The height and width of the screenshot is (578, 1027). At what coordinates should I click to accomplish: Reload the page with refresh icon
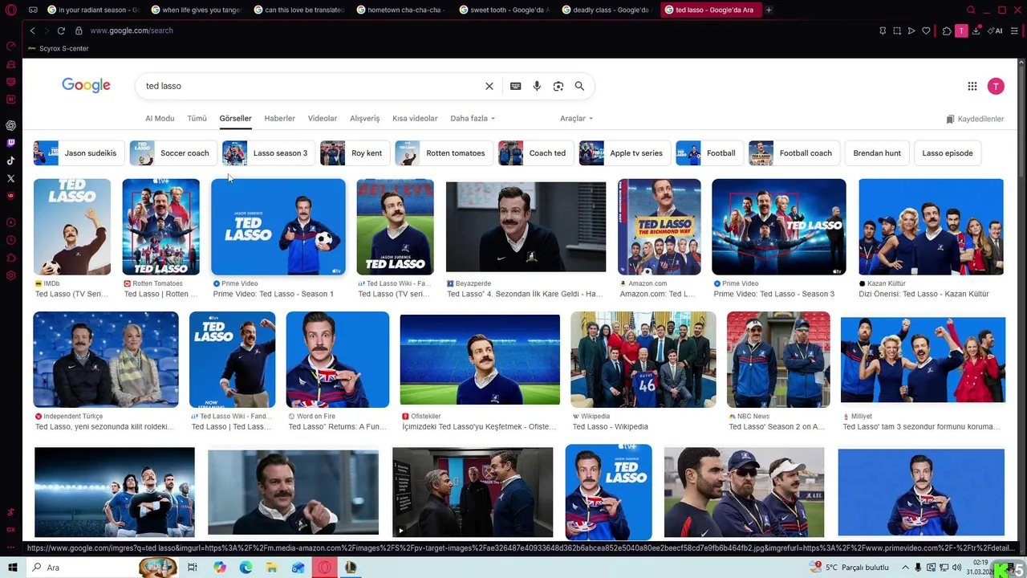[x=61, y=31]
